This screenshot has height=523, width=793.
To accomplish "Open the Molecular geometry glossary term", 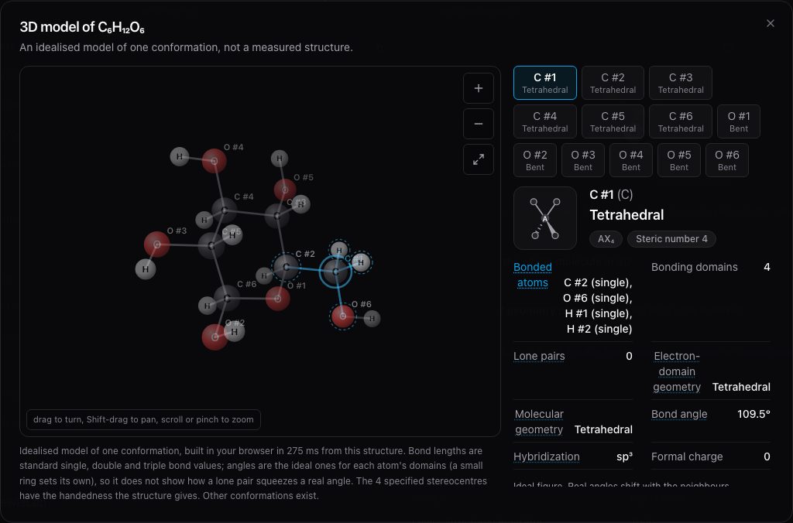I will click(x=539, y=422).
